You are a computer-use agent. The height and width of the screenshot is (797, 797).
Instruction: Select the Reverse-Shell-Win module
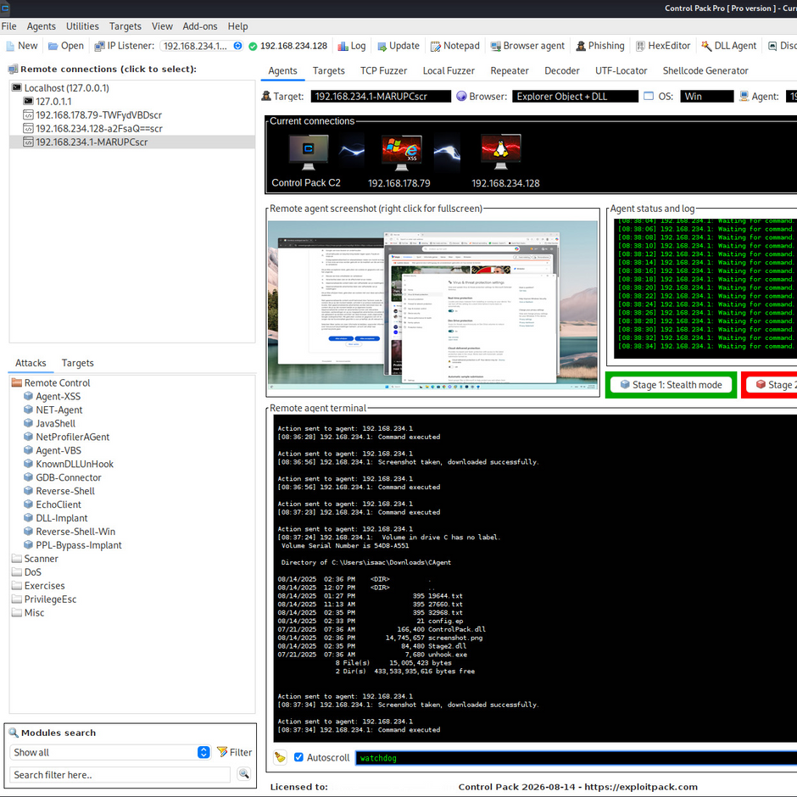74,532
